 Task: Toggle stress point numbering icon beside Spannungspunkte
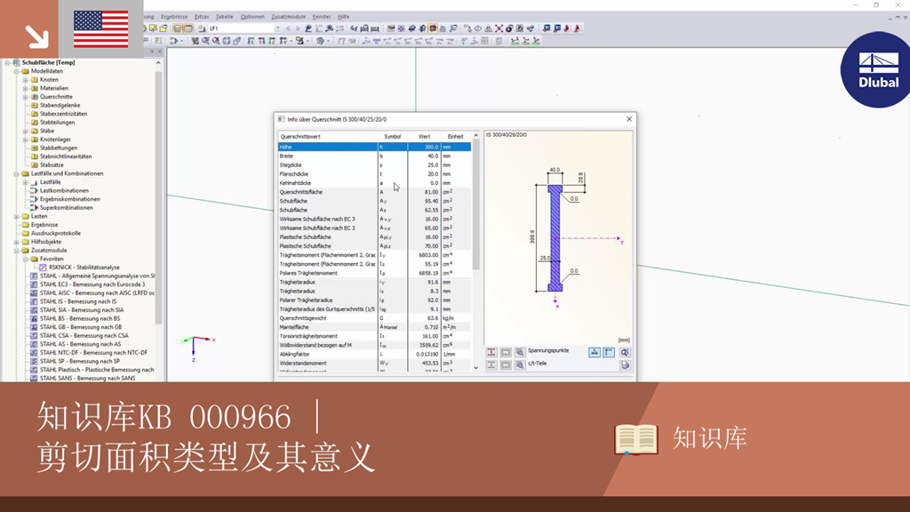point(506,352)
